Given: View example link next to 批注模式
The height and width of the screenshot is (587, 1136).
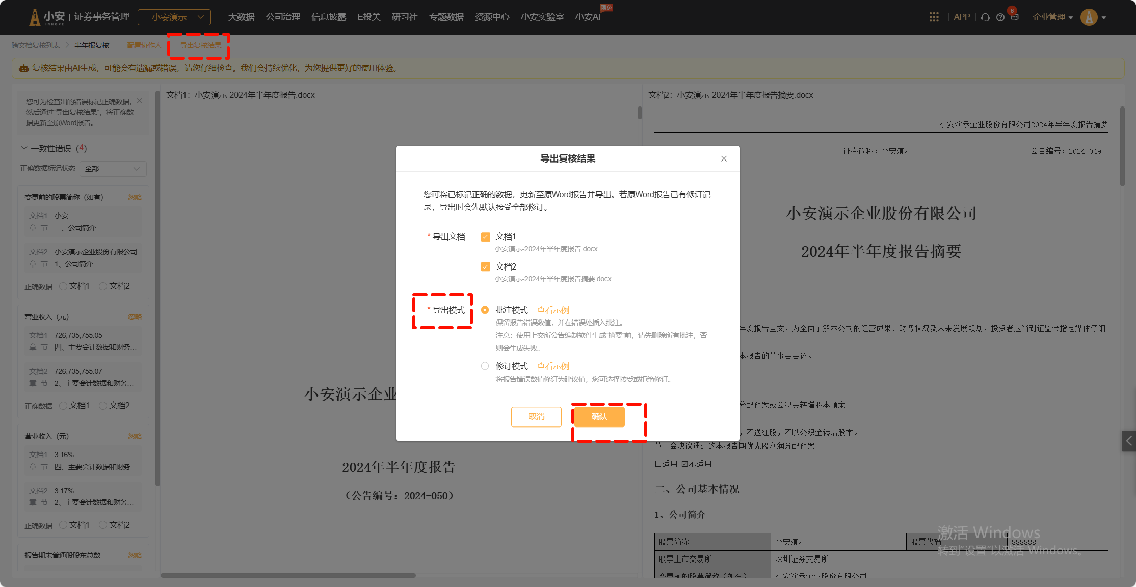Looking at the screenshot, I should [553, 310].
